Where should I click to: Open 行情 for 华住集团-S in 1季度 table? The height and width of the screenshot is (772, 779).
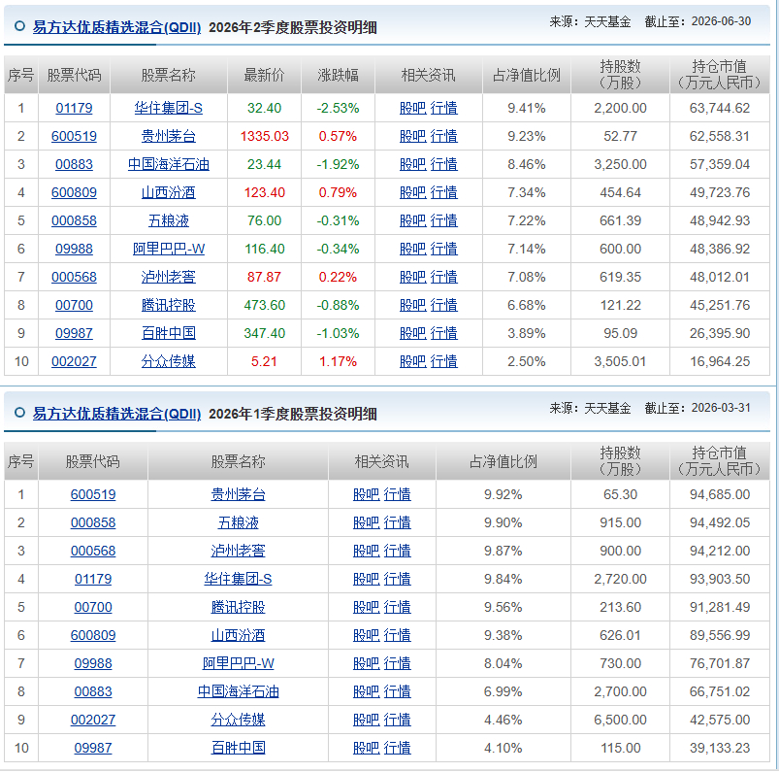pyautogui.click(x=397, y=579)
